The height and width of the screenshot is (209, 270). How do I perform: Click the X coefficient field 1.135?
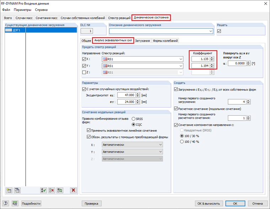click(201, 59)
